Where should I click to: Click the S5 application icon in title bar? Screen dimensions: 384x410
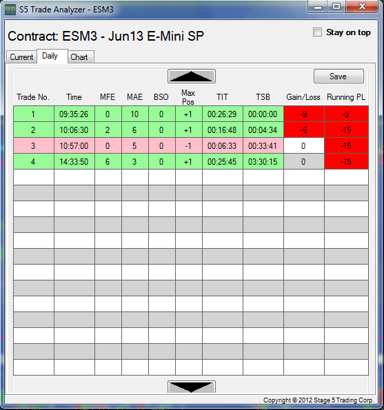pos(10,10)
